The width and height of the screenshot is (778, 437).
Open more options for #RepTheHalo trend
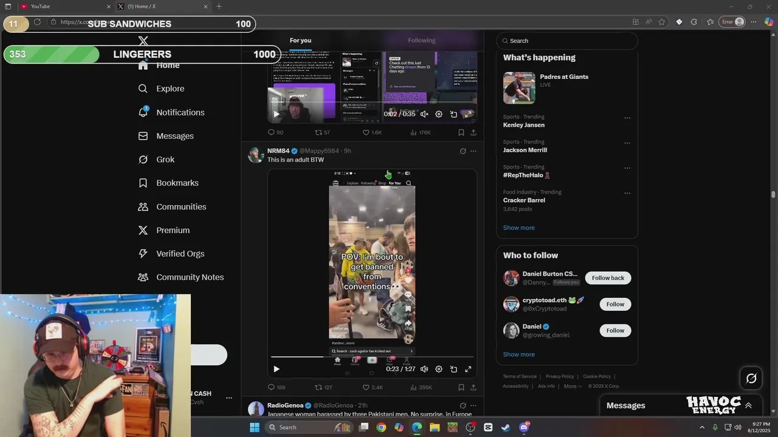tap(627, 168)
